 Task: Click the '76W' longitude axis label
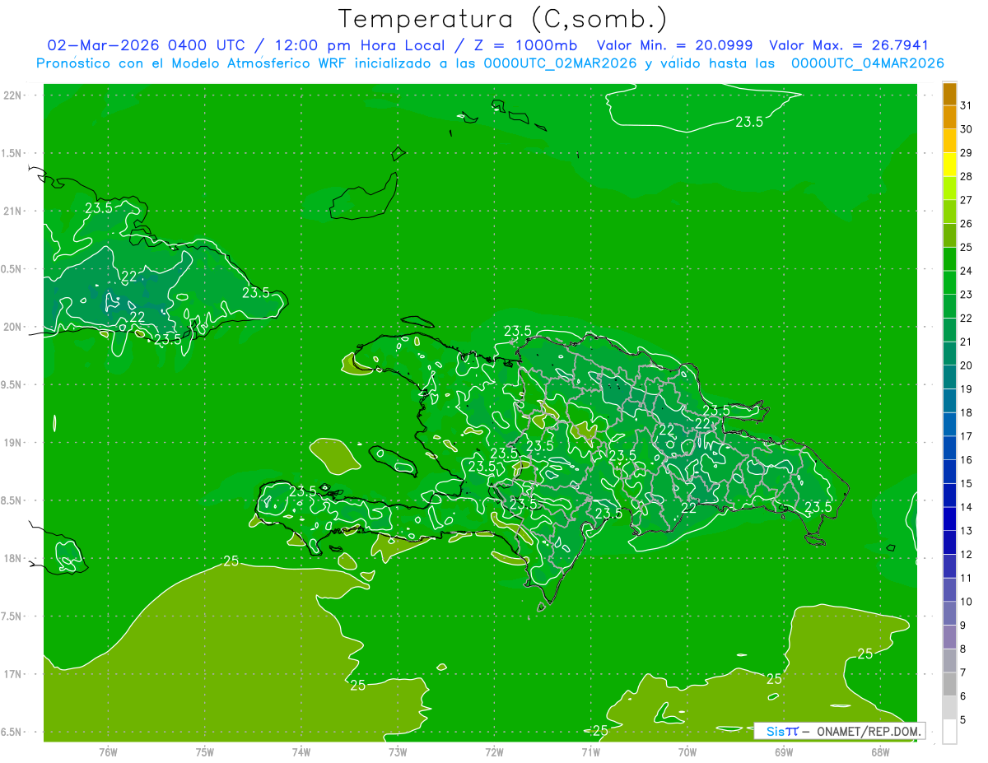[108, 751]
